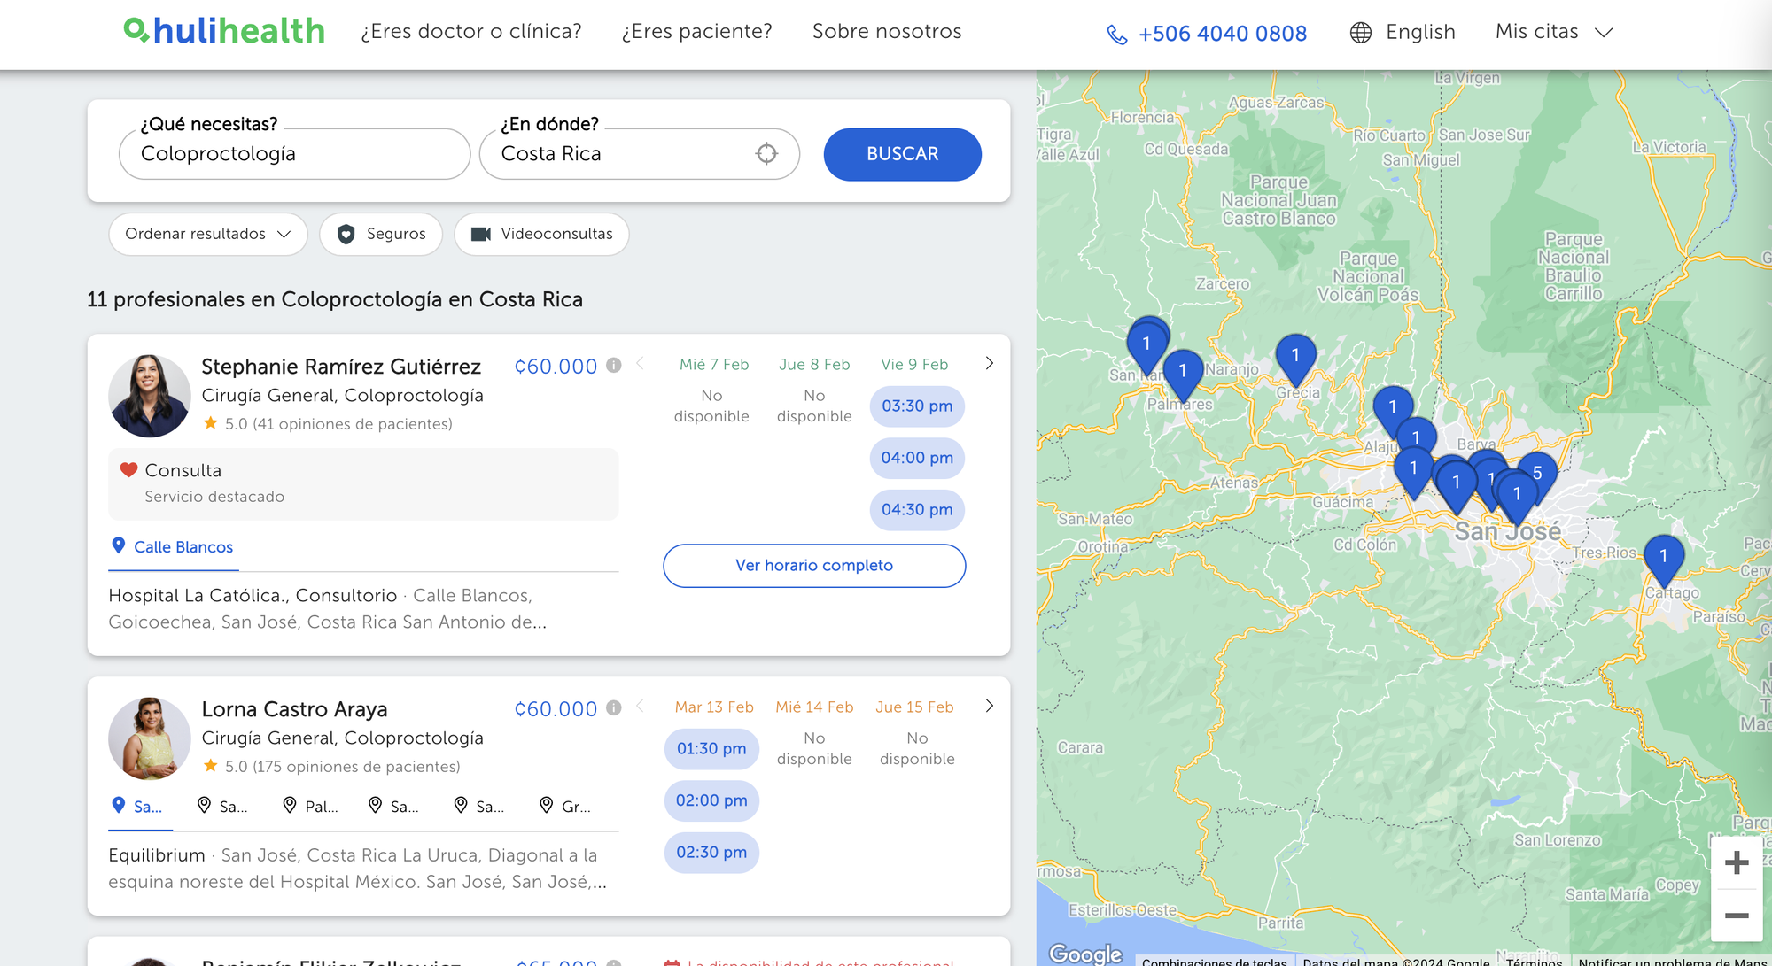The image size is (1772, 966).
Task: Click the price info icon for Lorna Castro
Action: [x=613, y=707]
